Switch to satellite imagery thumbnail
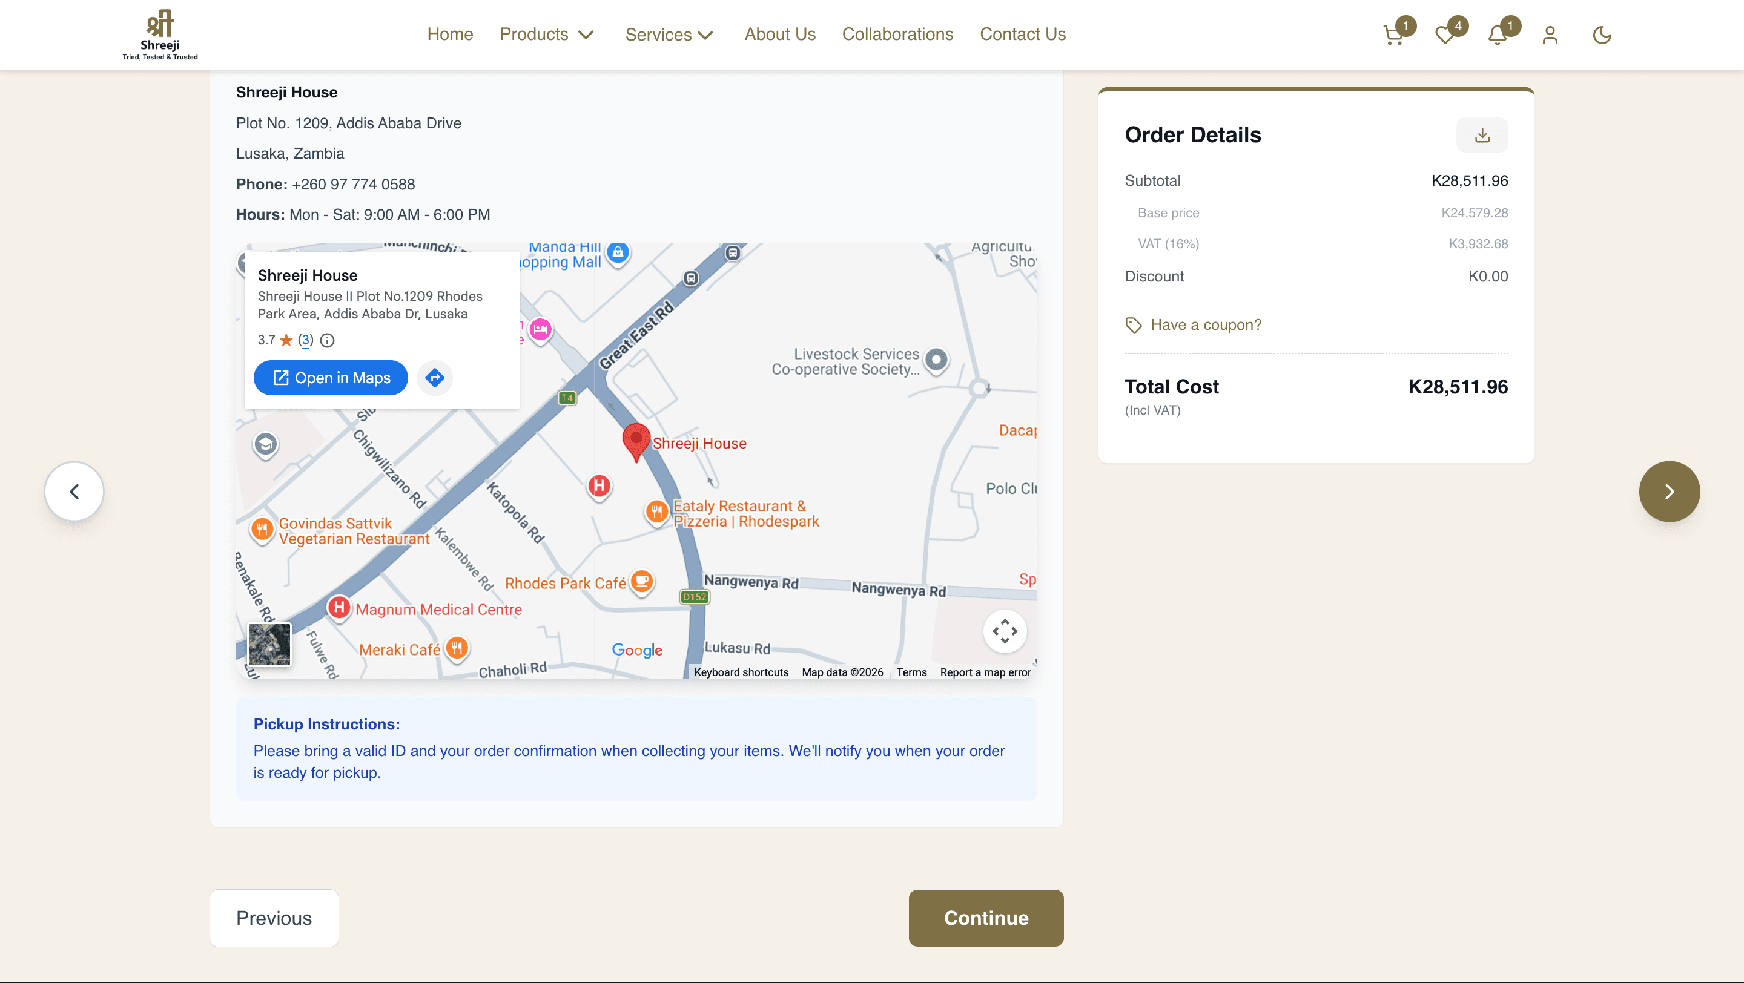This screenshot has width=1744, height=983. pos(269,644)
